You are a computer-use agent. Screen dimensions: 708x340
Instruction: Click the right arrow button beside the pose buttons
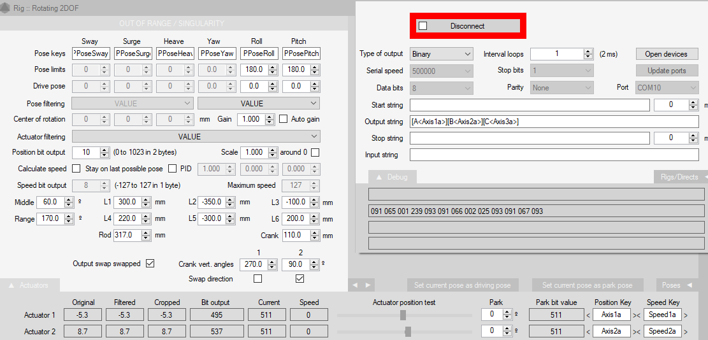coord(367,285)
